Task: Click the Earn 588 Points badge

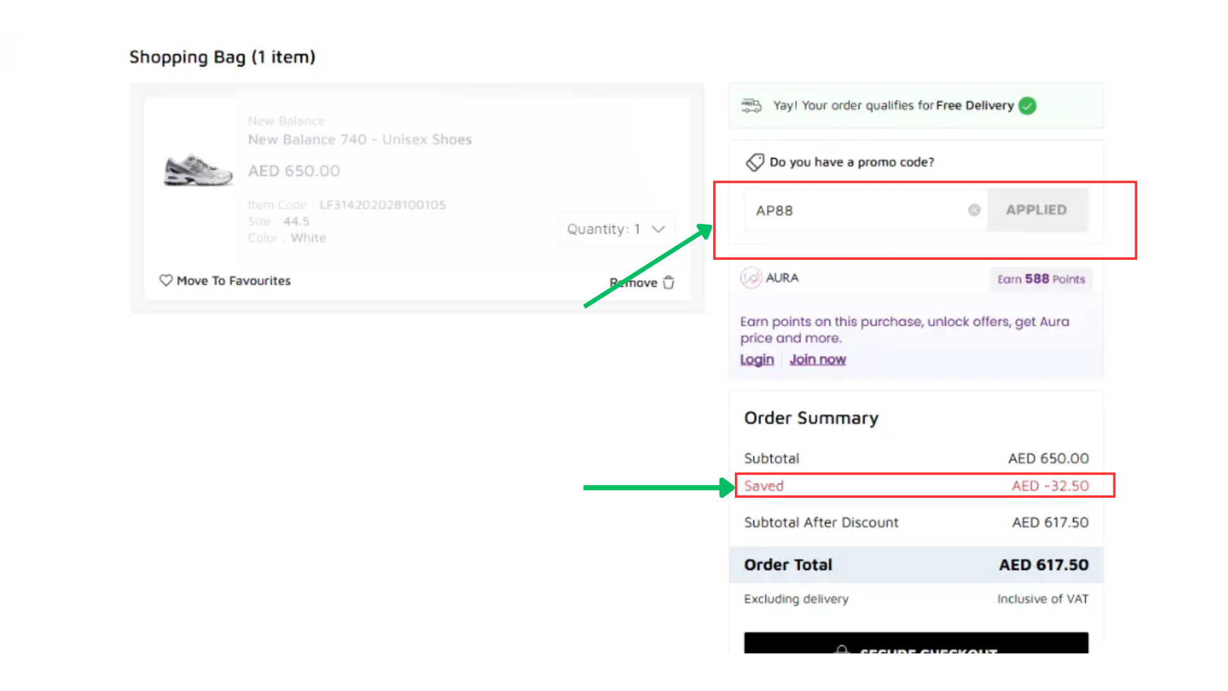Action: pos(1041,279)
